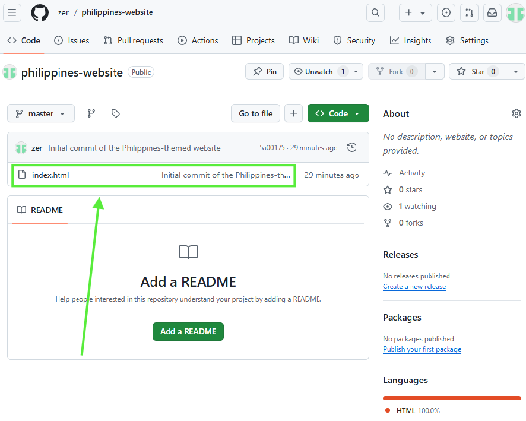Open commit history clock icon
Image resolution: width=526 pixels, height=421 pixels.
tap(351, 148)
